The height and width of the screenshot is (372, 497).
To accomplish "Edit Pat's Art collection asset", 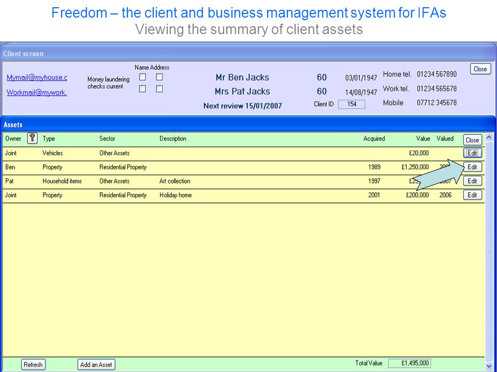I will 472,181.
